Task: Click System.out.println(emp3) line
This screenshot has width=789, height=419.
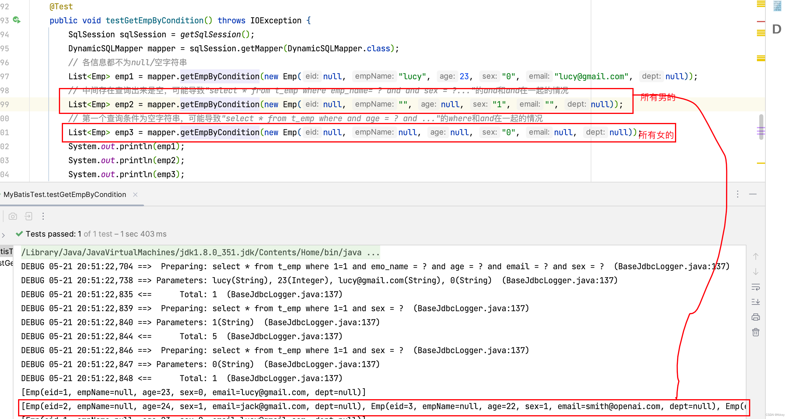Action: 126,175
